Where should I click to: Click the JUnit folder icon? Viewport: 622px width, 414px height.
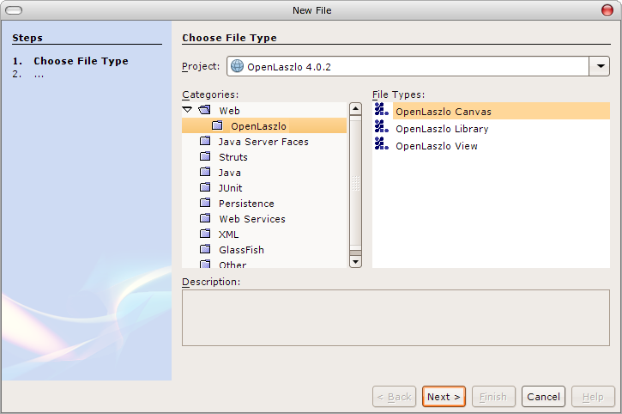click(x=205, y=187)
